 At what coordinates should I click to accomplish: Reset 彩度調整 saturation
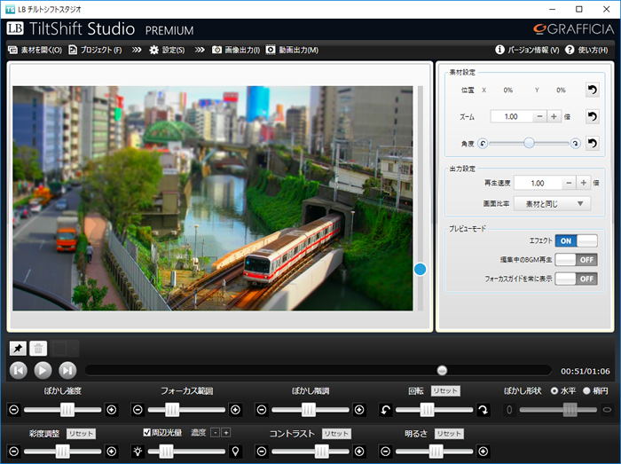click(82, 434)
